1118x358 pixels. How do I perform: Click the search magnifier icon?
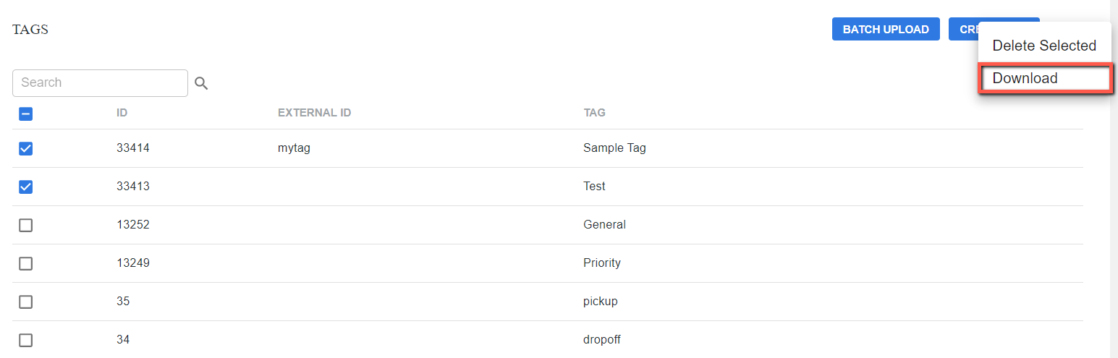[201, 84]
